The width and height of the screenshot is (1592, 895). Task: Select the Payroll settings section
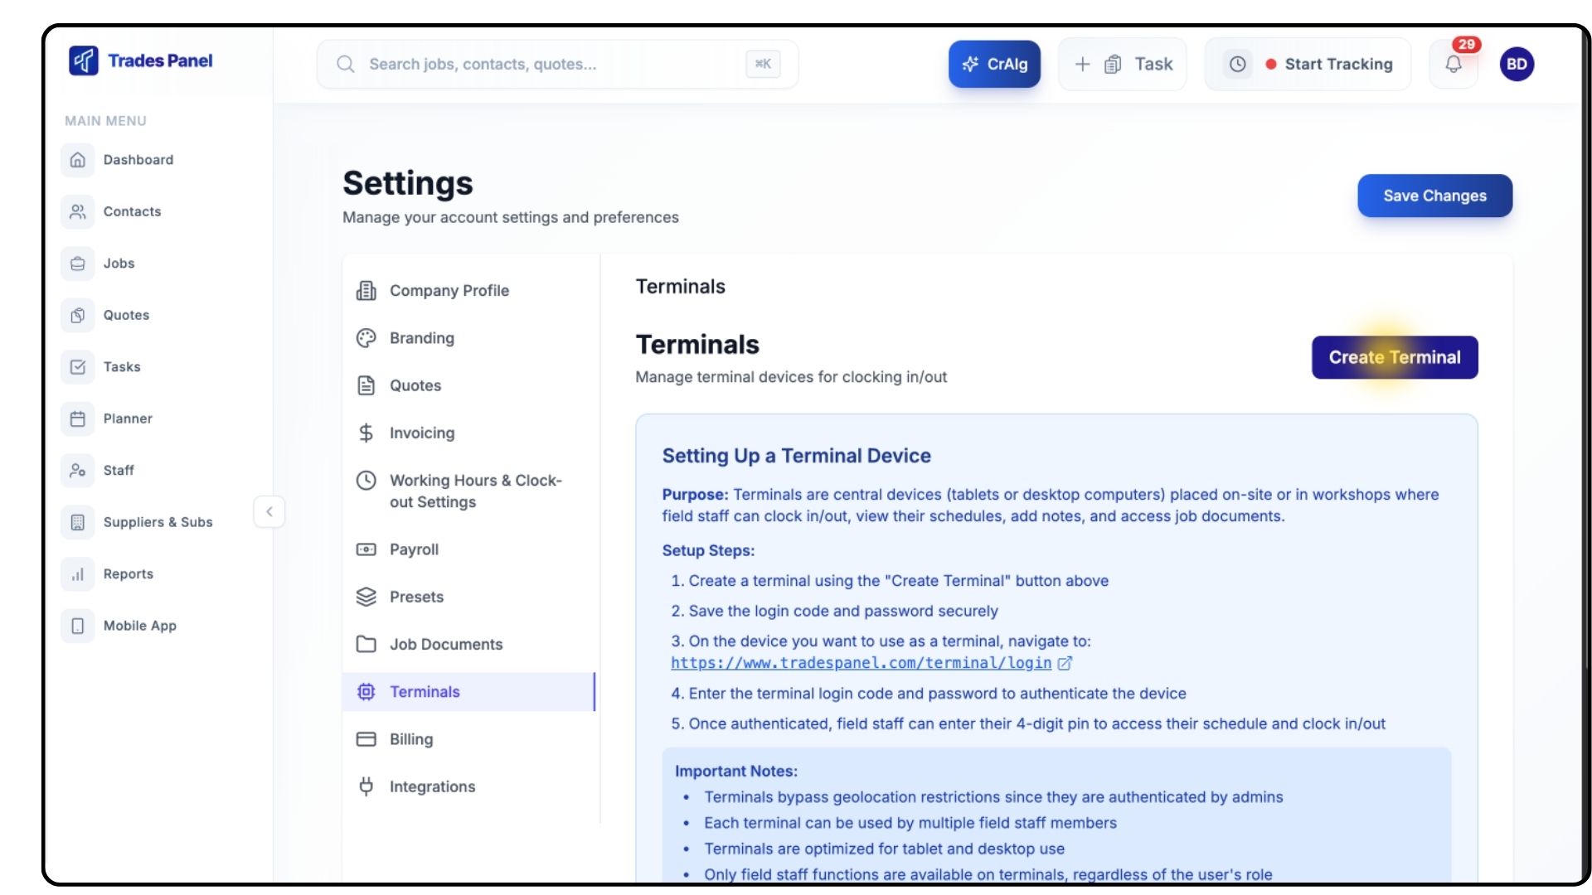(x=414, y=549)
